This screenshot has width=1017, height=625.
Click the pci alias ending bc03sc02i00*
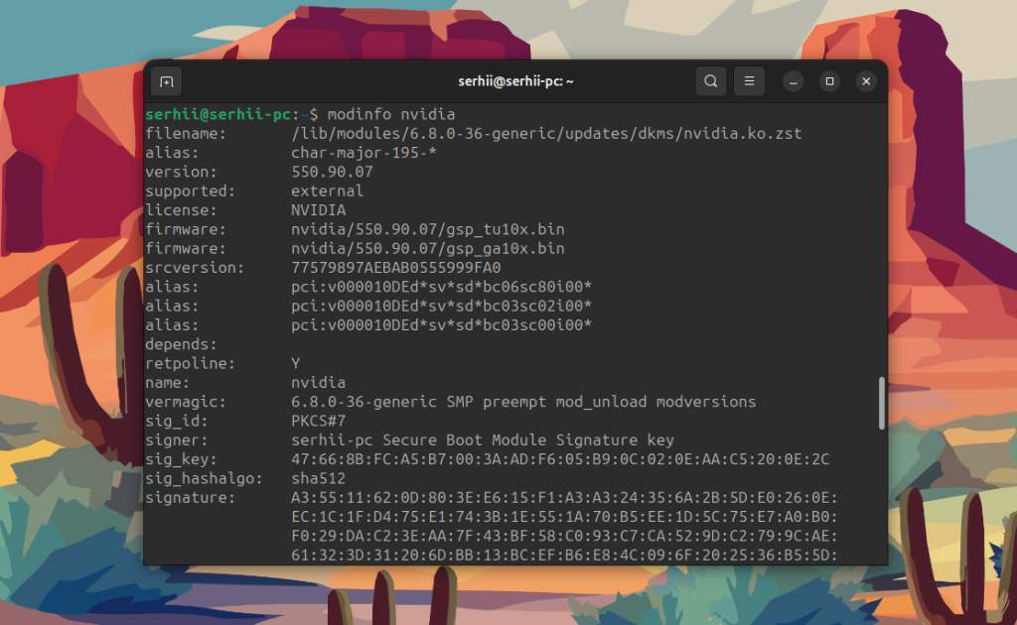(x=441, y=306)
